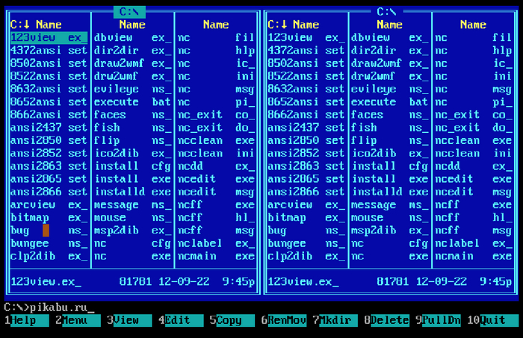Select clp2dib ex_ in right panel
The image size is (523, 338).
click(306, 256)
